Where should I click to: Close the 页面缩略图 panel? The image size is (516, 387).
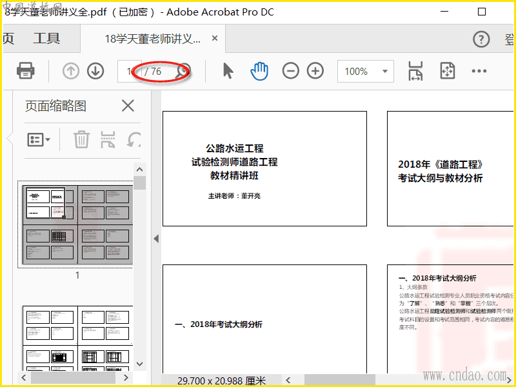point(128,106)
